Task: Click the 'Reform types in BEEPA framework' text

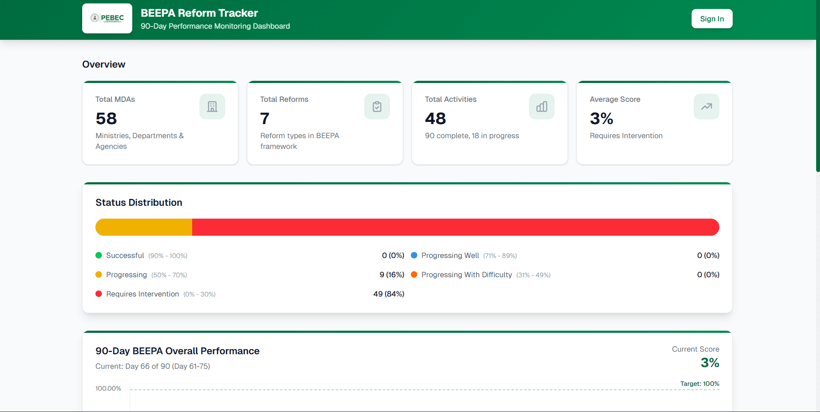Action: coord(300,141)
